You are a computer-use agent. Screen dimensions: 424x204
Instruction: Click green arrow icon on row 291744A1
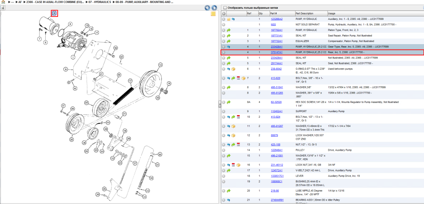coord(229,63)
